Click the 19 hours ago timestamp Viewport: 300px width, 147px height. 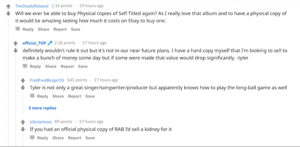click(91, 6)
